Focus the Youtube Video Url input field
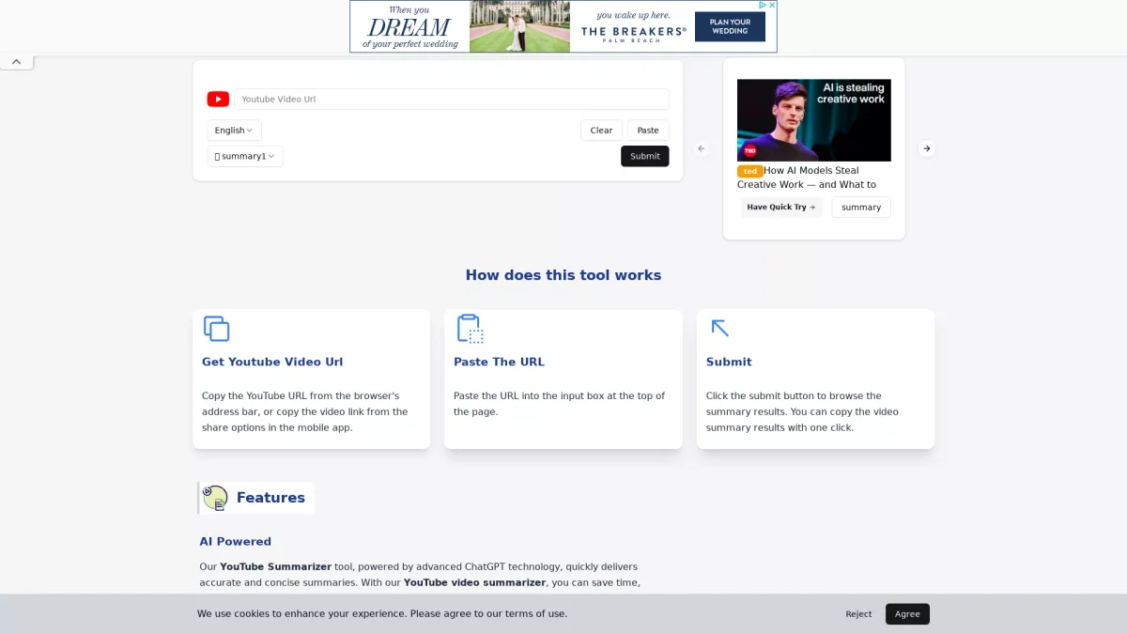Viewport: 1127px width, 634px height. [x=451, y=100]
